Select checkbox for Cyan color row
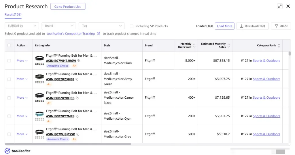 [x=9, y=116]
